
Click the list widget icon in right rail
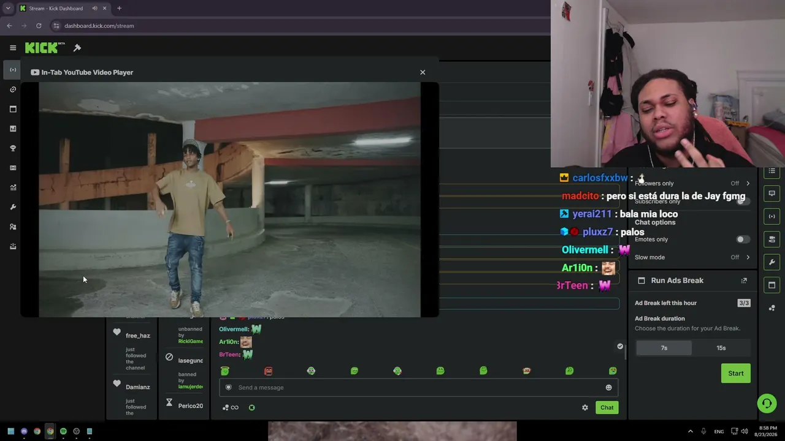pyautogui.click(x=772, y=171)
